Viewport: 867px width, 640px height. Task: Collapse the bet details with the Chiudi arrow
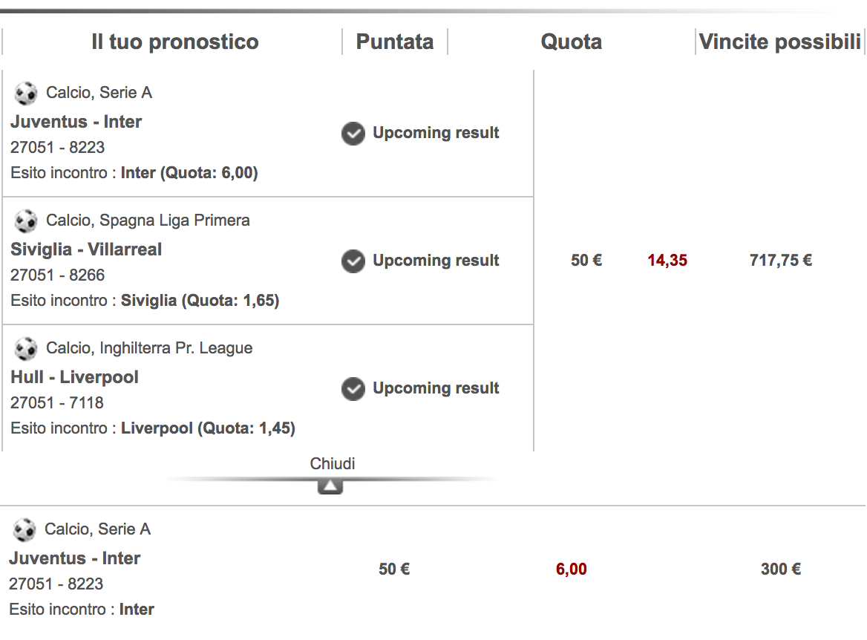click(x=330, y=486)
